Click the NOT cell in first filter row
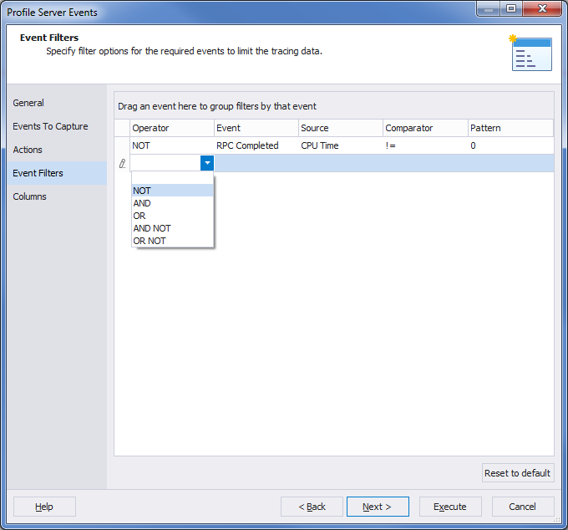This screenshot has height=530, width=568. 172,145
